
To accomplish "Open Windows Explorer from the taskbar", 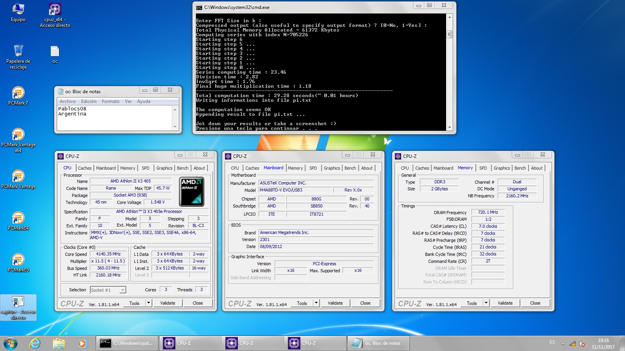I will pos(59,343).
